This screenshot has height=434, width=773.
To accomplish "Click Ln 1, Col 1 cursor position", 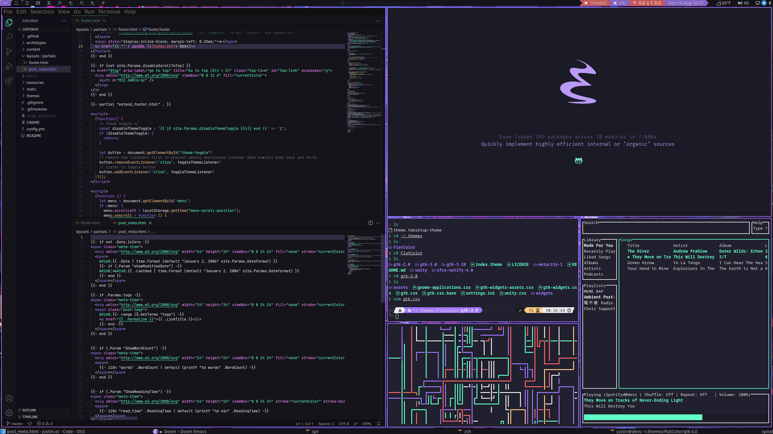I will (304, 424).
